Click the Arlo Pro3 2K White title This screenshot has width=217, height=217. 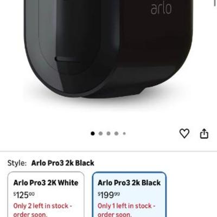(x=46, y=183)
